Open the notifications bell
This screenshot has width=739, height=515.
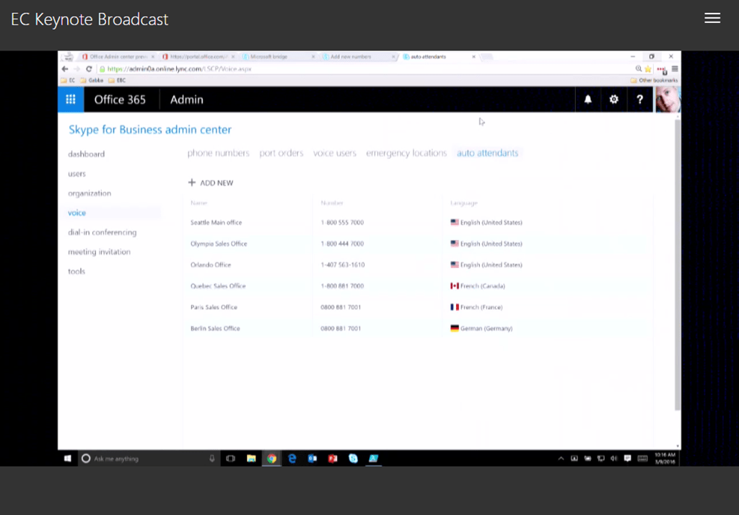tap(587, 100)
